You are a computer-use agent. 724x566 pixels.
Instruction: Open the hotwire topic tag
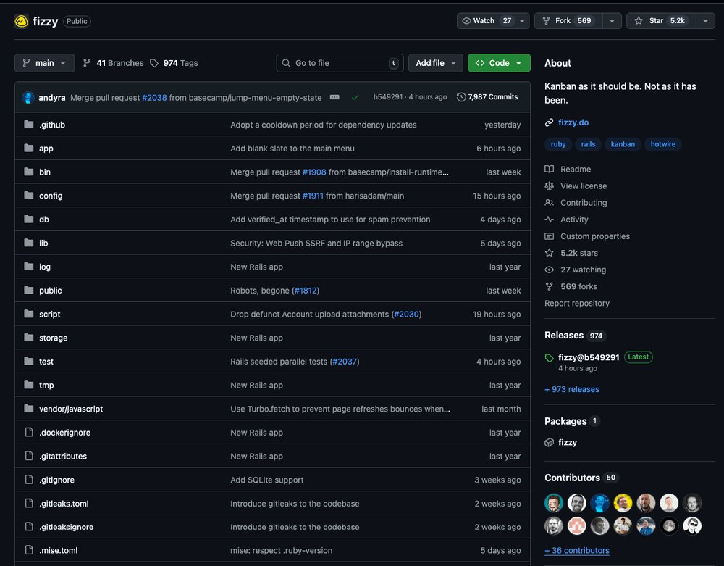(662, 144)
